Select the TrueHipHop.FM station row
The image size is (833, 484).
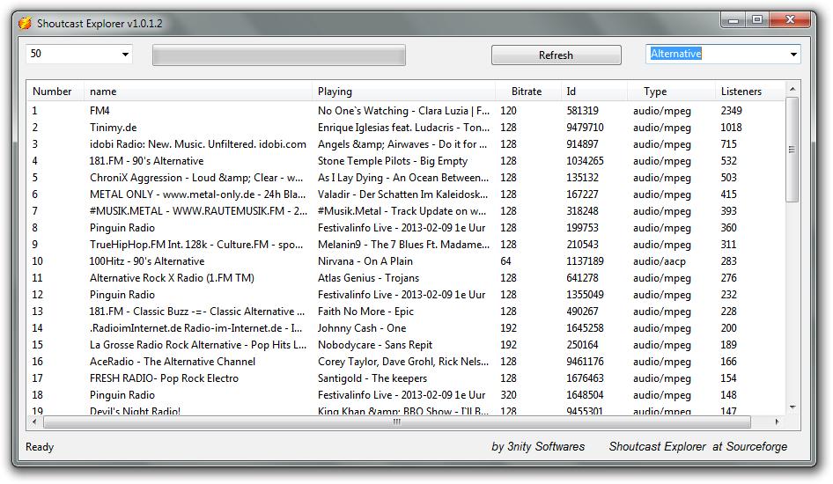point(406,245)
